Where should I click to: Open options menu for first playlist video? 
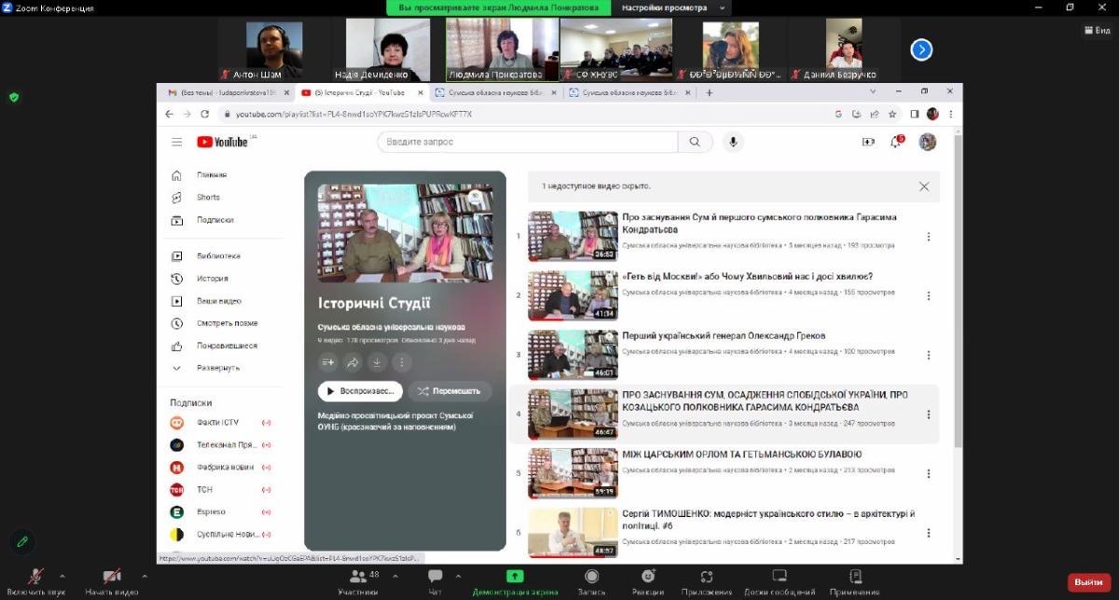coord(928,237)
